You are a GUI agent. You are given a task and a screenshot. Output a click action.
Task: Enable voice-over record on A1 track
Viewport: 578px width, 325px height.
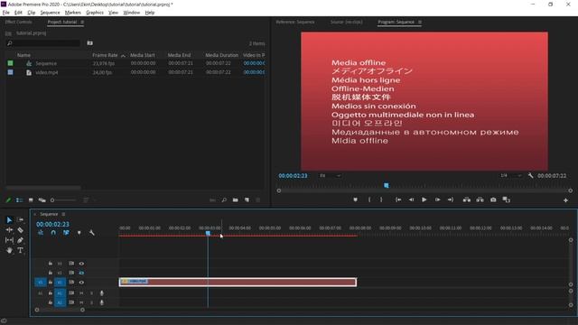pos(102,293)
